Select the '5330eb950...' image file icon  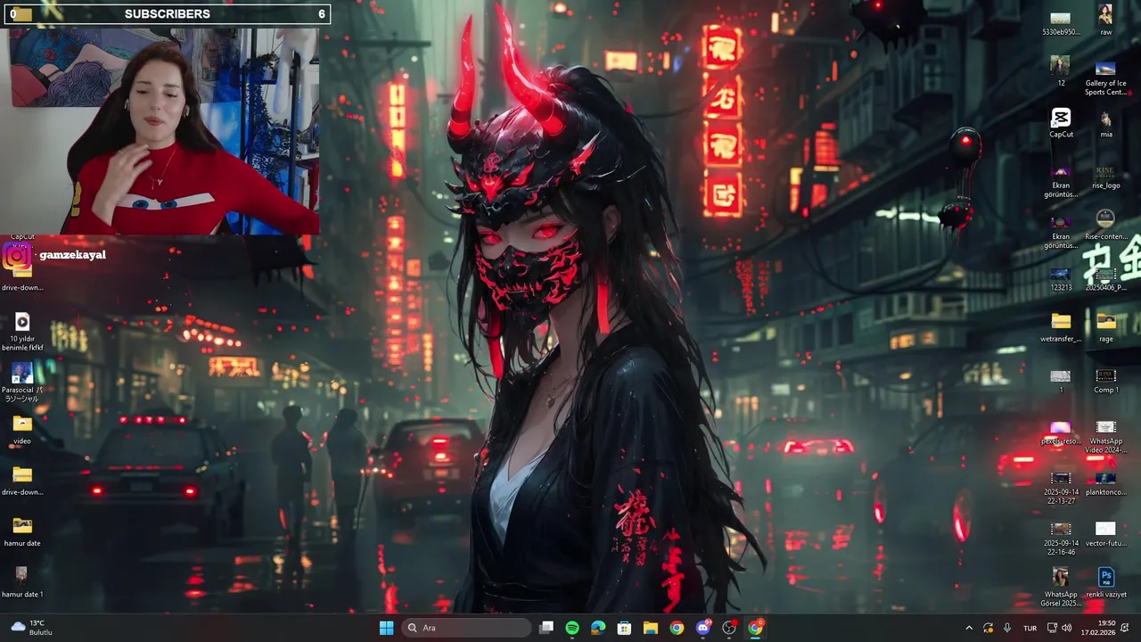tap(1061, 22)
